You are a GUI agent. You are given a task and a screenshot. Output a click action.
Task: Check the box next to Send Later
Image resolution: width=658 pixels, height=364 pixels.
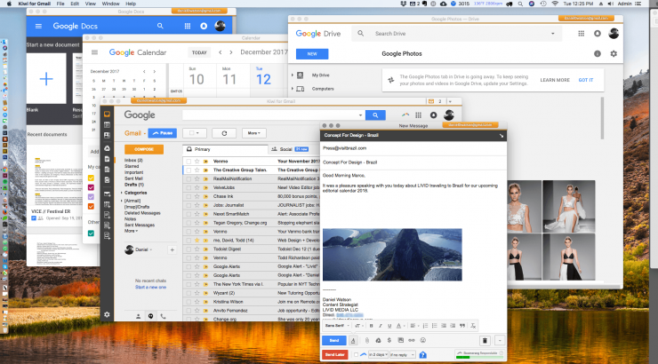tap(357, 354)
